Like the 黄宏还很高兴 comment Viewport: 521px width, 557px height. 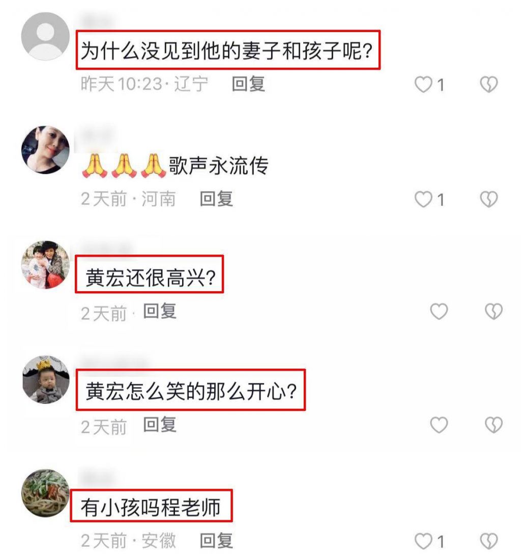439,312
